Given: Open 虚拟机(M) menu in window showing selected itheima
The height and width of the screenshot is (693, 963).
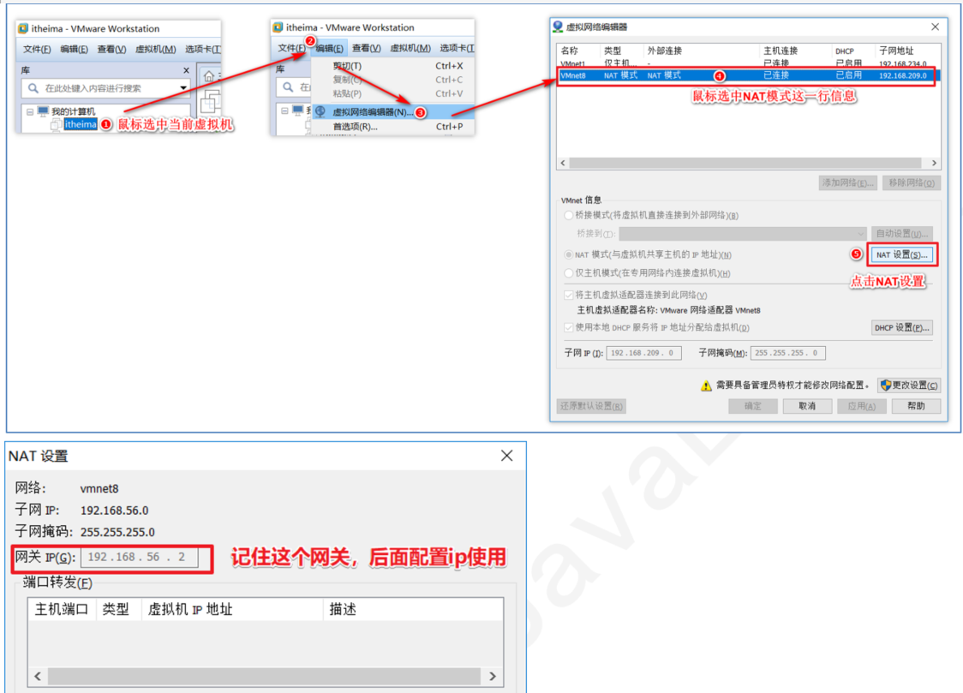Looking at the screenshot, I should (x=155, y=49).
